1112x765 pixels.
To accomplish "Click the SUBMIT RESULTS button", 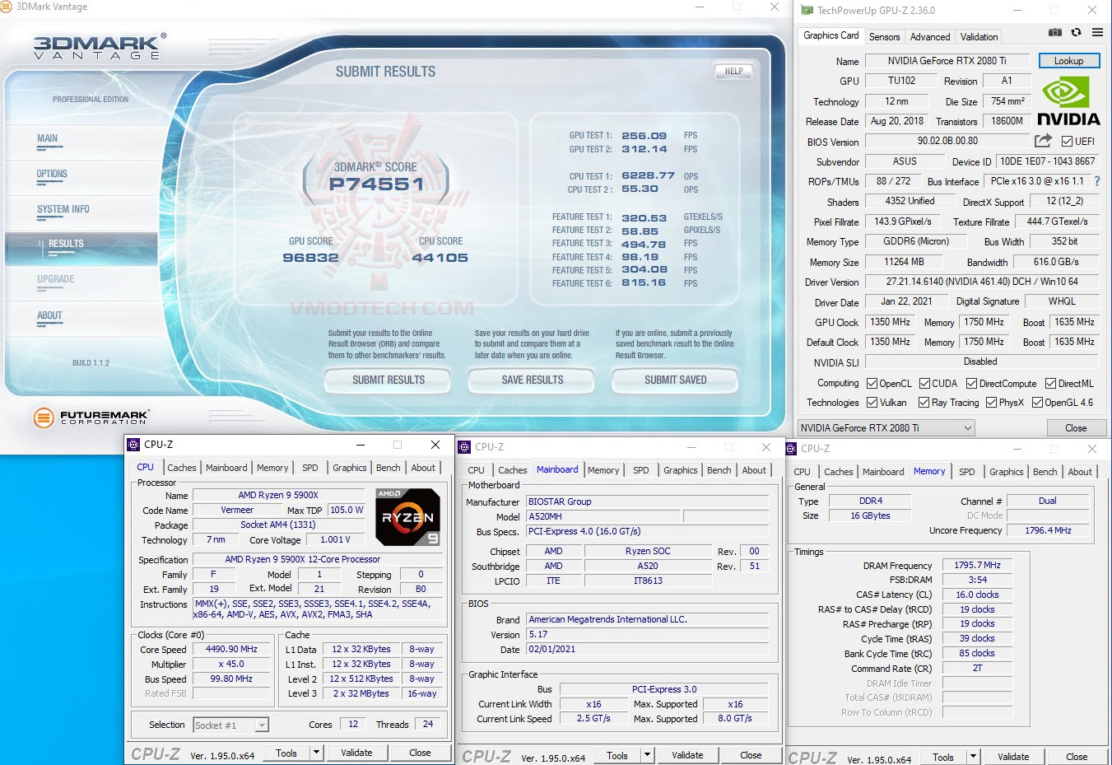I will (x=389, y=380).
